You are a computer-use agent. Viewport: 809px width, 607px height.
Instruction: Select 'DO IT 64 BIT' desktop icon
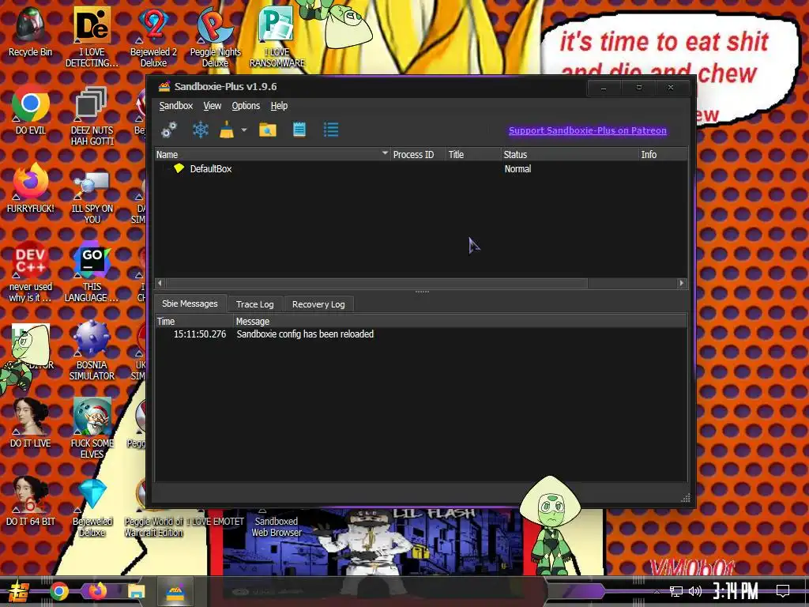click(31, 500)
